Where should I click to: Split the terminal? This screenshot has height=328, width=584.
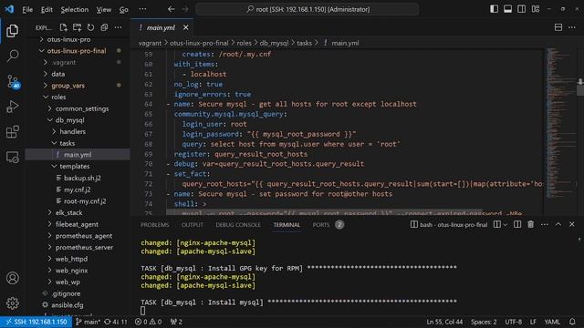tap(517, 224)
